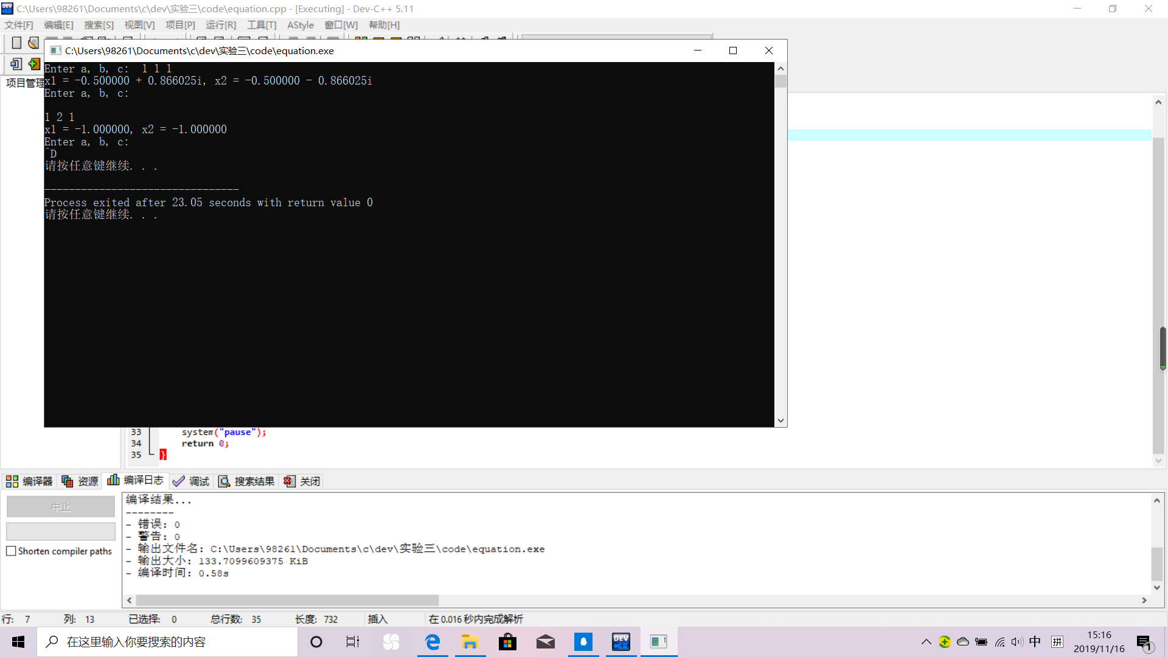The height and width of the screenshot is (657, 1168).
Task: Open Microsoft Edge from the taskbar
Action: pos(433,642)
